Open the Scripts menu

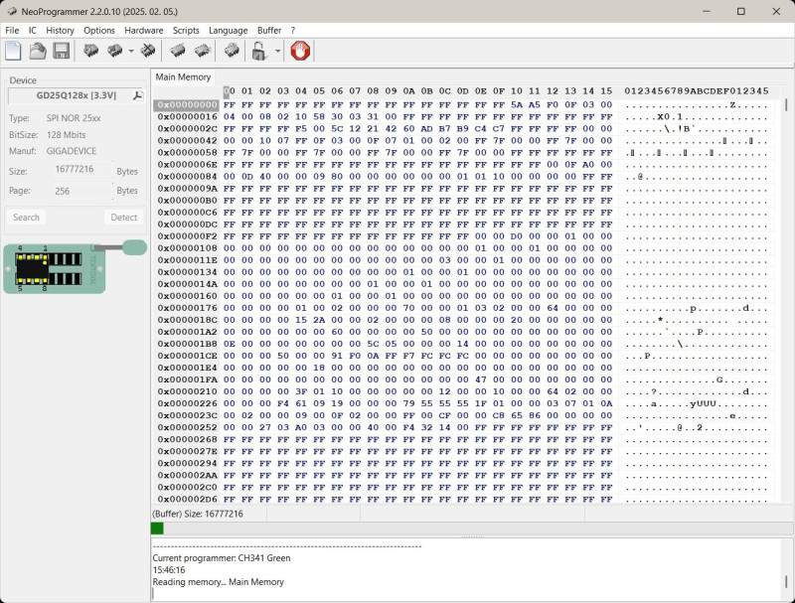pyautogui.click(x=186, y=31)
